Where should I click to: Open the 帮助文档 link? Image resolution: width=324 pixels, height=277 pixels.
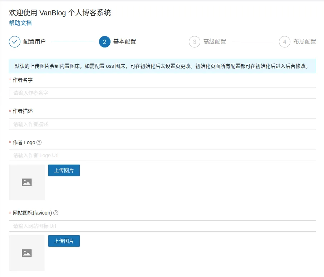20,23
